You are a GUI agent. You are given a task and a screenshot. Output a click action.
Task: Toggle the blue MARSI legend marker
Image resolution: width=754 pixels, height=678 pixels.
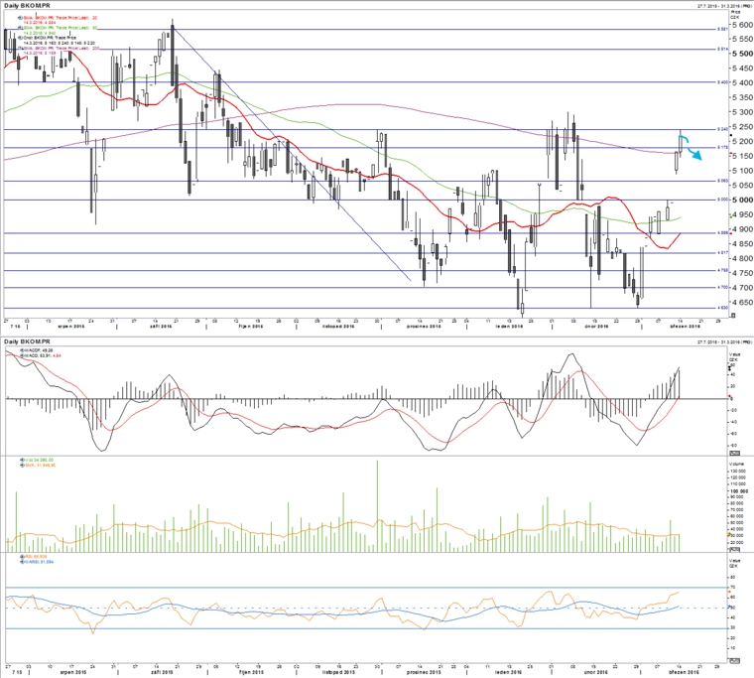22,562
